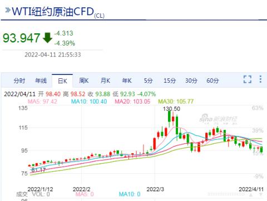
Task: Click the MA30: 105.77 indicator label
Action: [x=176, y=102]
